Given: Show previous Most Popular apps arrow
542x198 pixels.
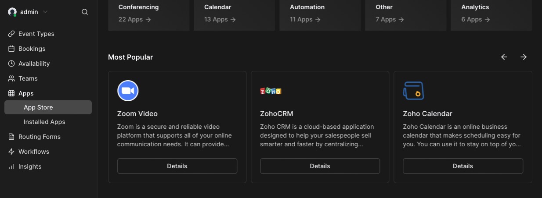Looking at the screenshot, I should 504,57.
